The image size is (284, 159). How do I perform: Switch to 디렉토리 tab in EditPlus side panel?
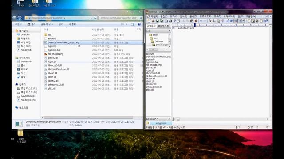pyautogui.click(x=151, y=26)
